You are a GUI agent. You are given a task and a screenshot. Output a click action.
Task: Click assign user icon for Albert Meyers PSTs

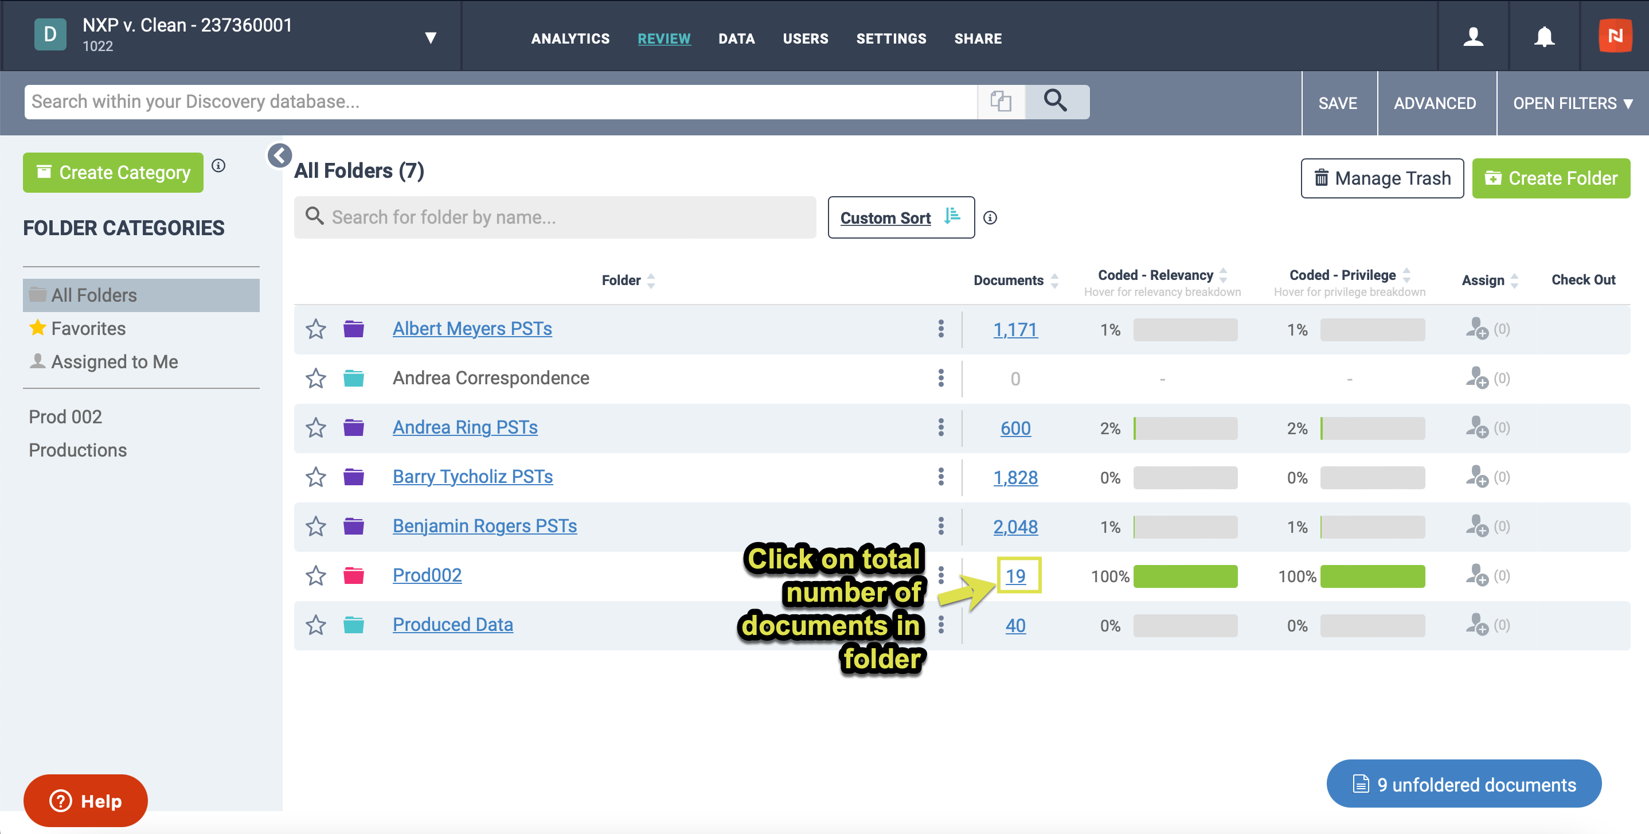click(x=1477, y=329)
